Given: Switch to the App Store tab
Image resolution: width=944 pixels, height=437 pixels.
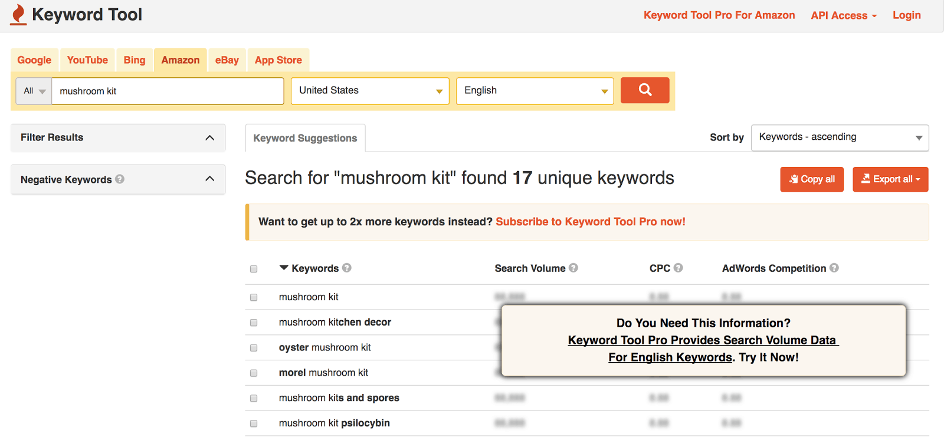Looking at the screenshot, I should tap(278, 60).
